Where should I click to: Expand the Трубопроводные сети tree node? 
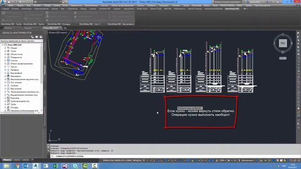(x=5, y=101)
